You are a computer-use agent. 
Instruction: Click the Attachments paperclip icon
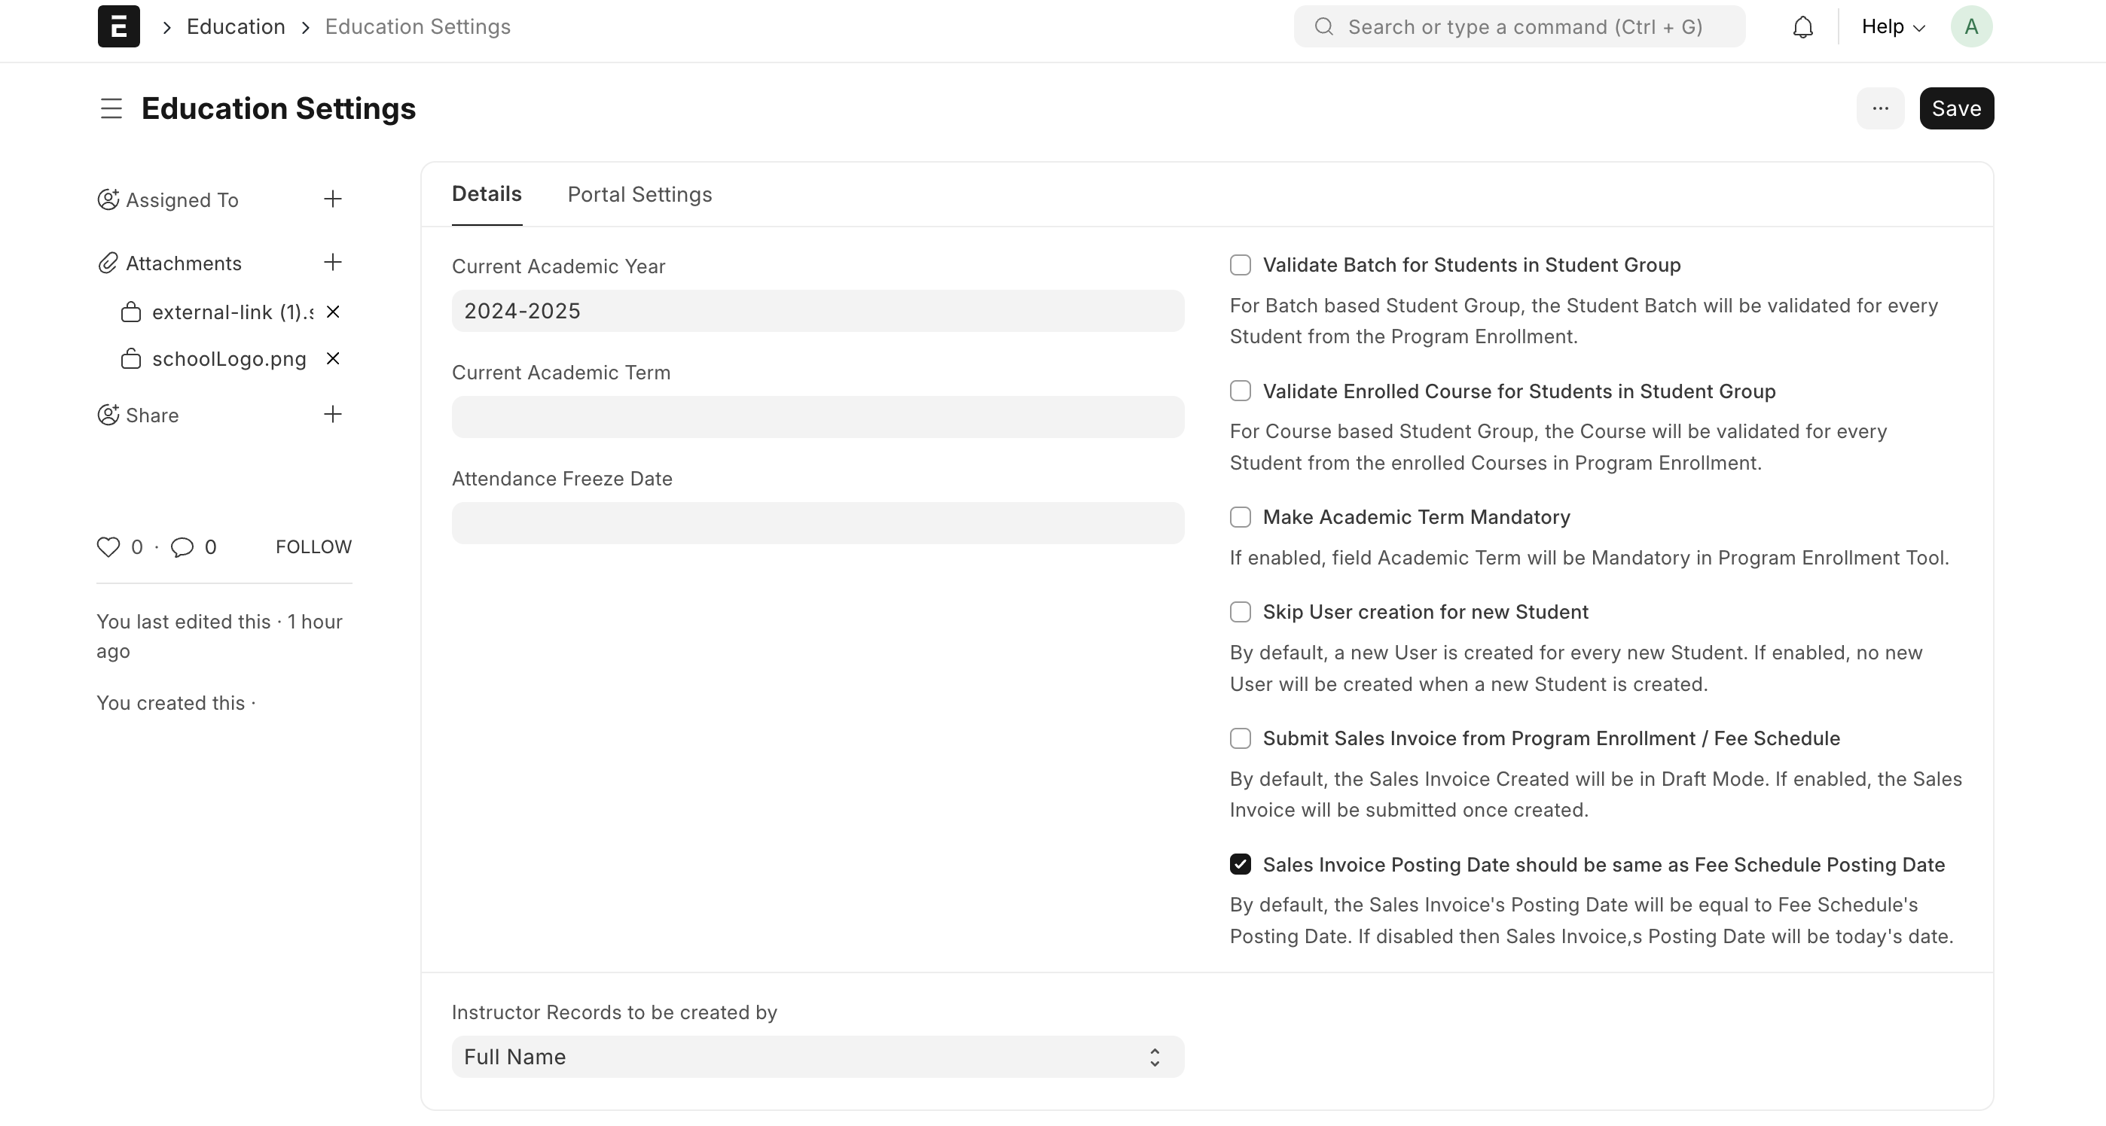(108, 263)
